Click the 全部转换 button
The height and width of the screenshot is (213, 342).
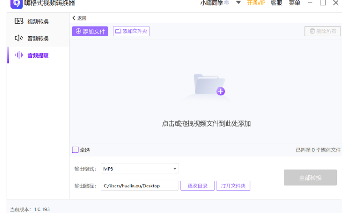coord(310,177)
